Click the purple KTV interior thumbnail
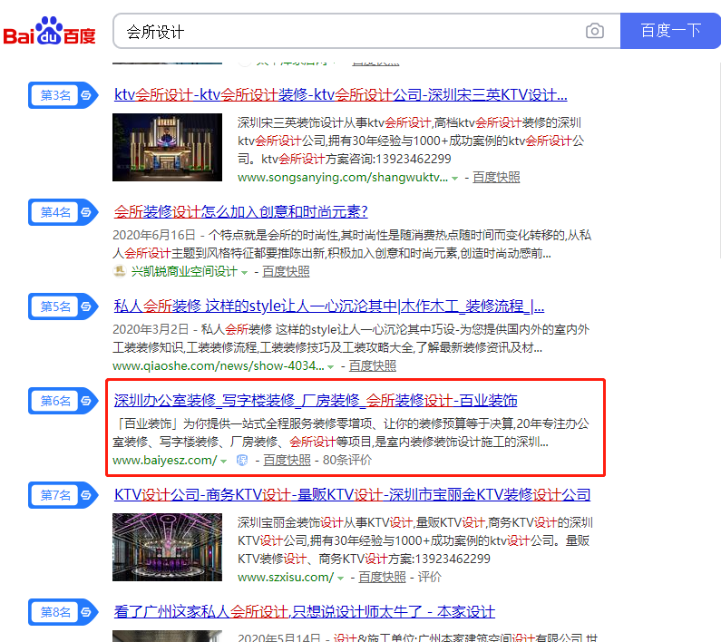721x642 pixels. (x=168, y=548)
